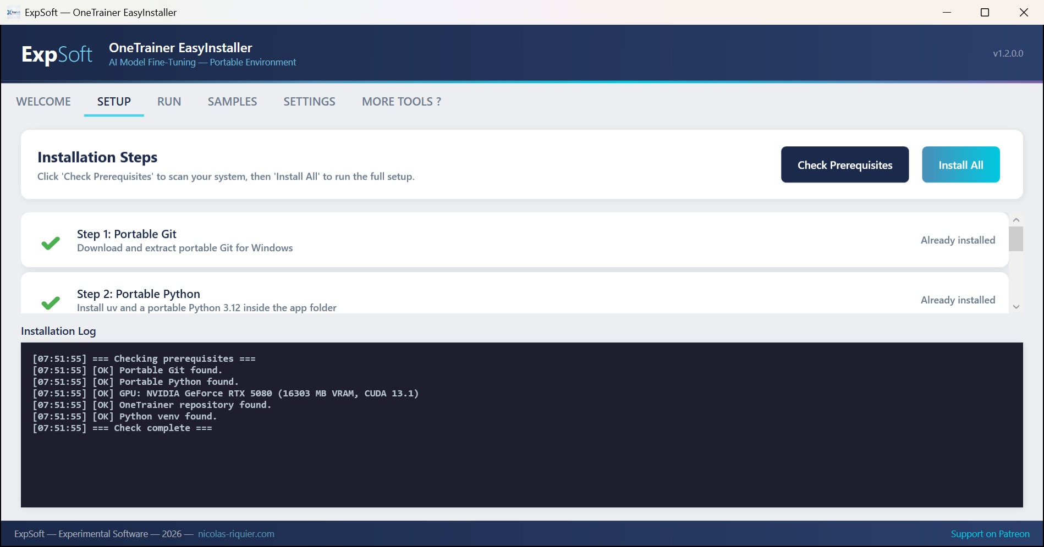Click 'Already installed' status for Step 2
This screenshot has height=547, width=1044.
click(958, 300)
